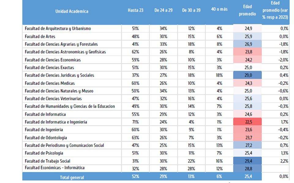
Task: Click the 2,2% variation cell for Trabajo Social
Action: (x=284, y=161)
